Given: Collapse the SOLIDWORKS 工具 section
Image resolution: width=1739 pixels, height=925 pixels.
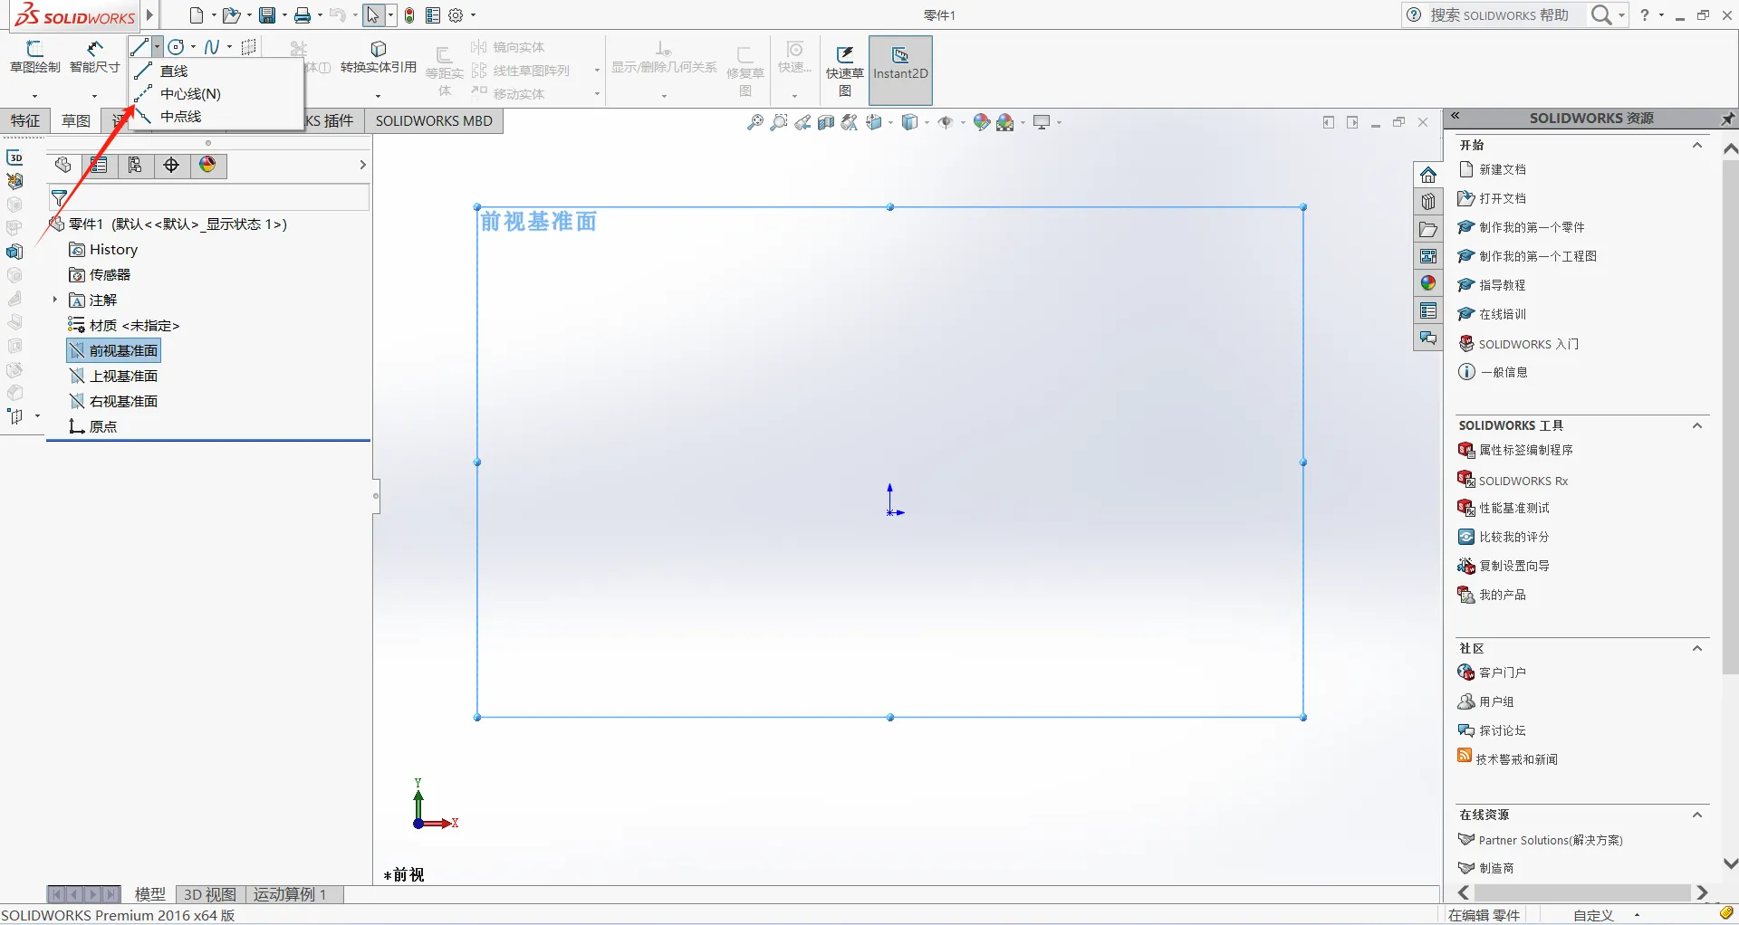Looking at the screenshot, I should click(1697, 425).
